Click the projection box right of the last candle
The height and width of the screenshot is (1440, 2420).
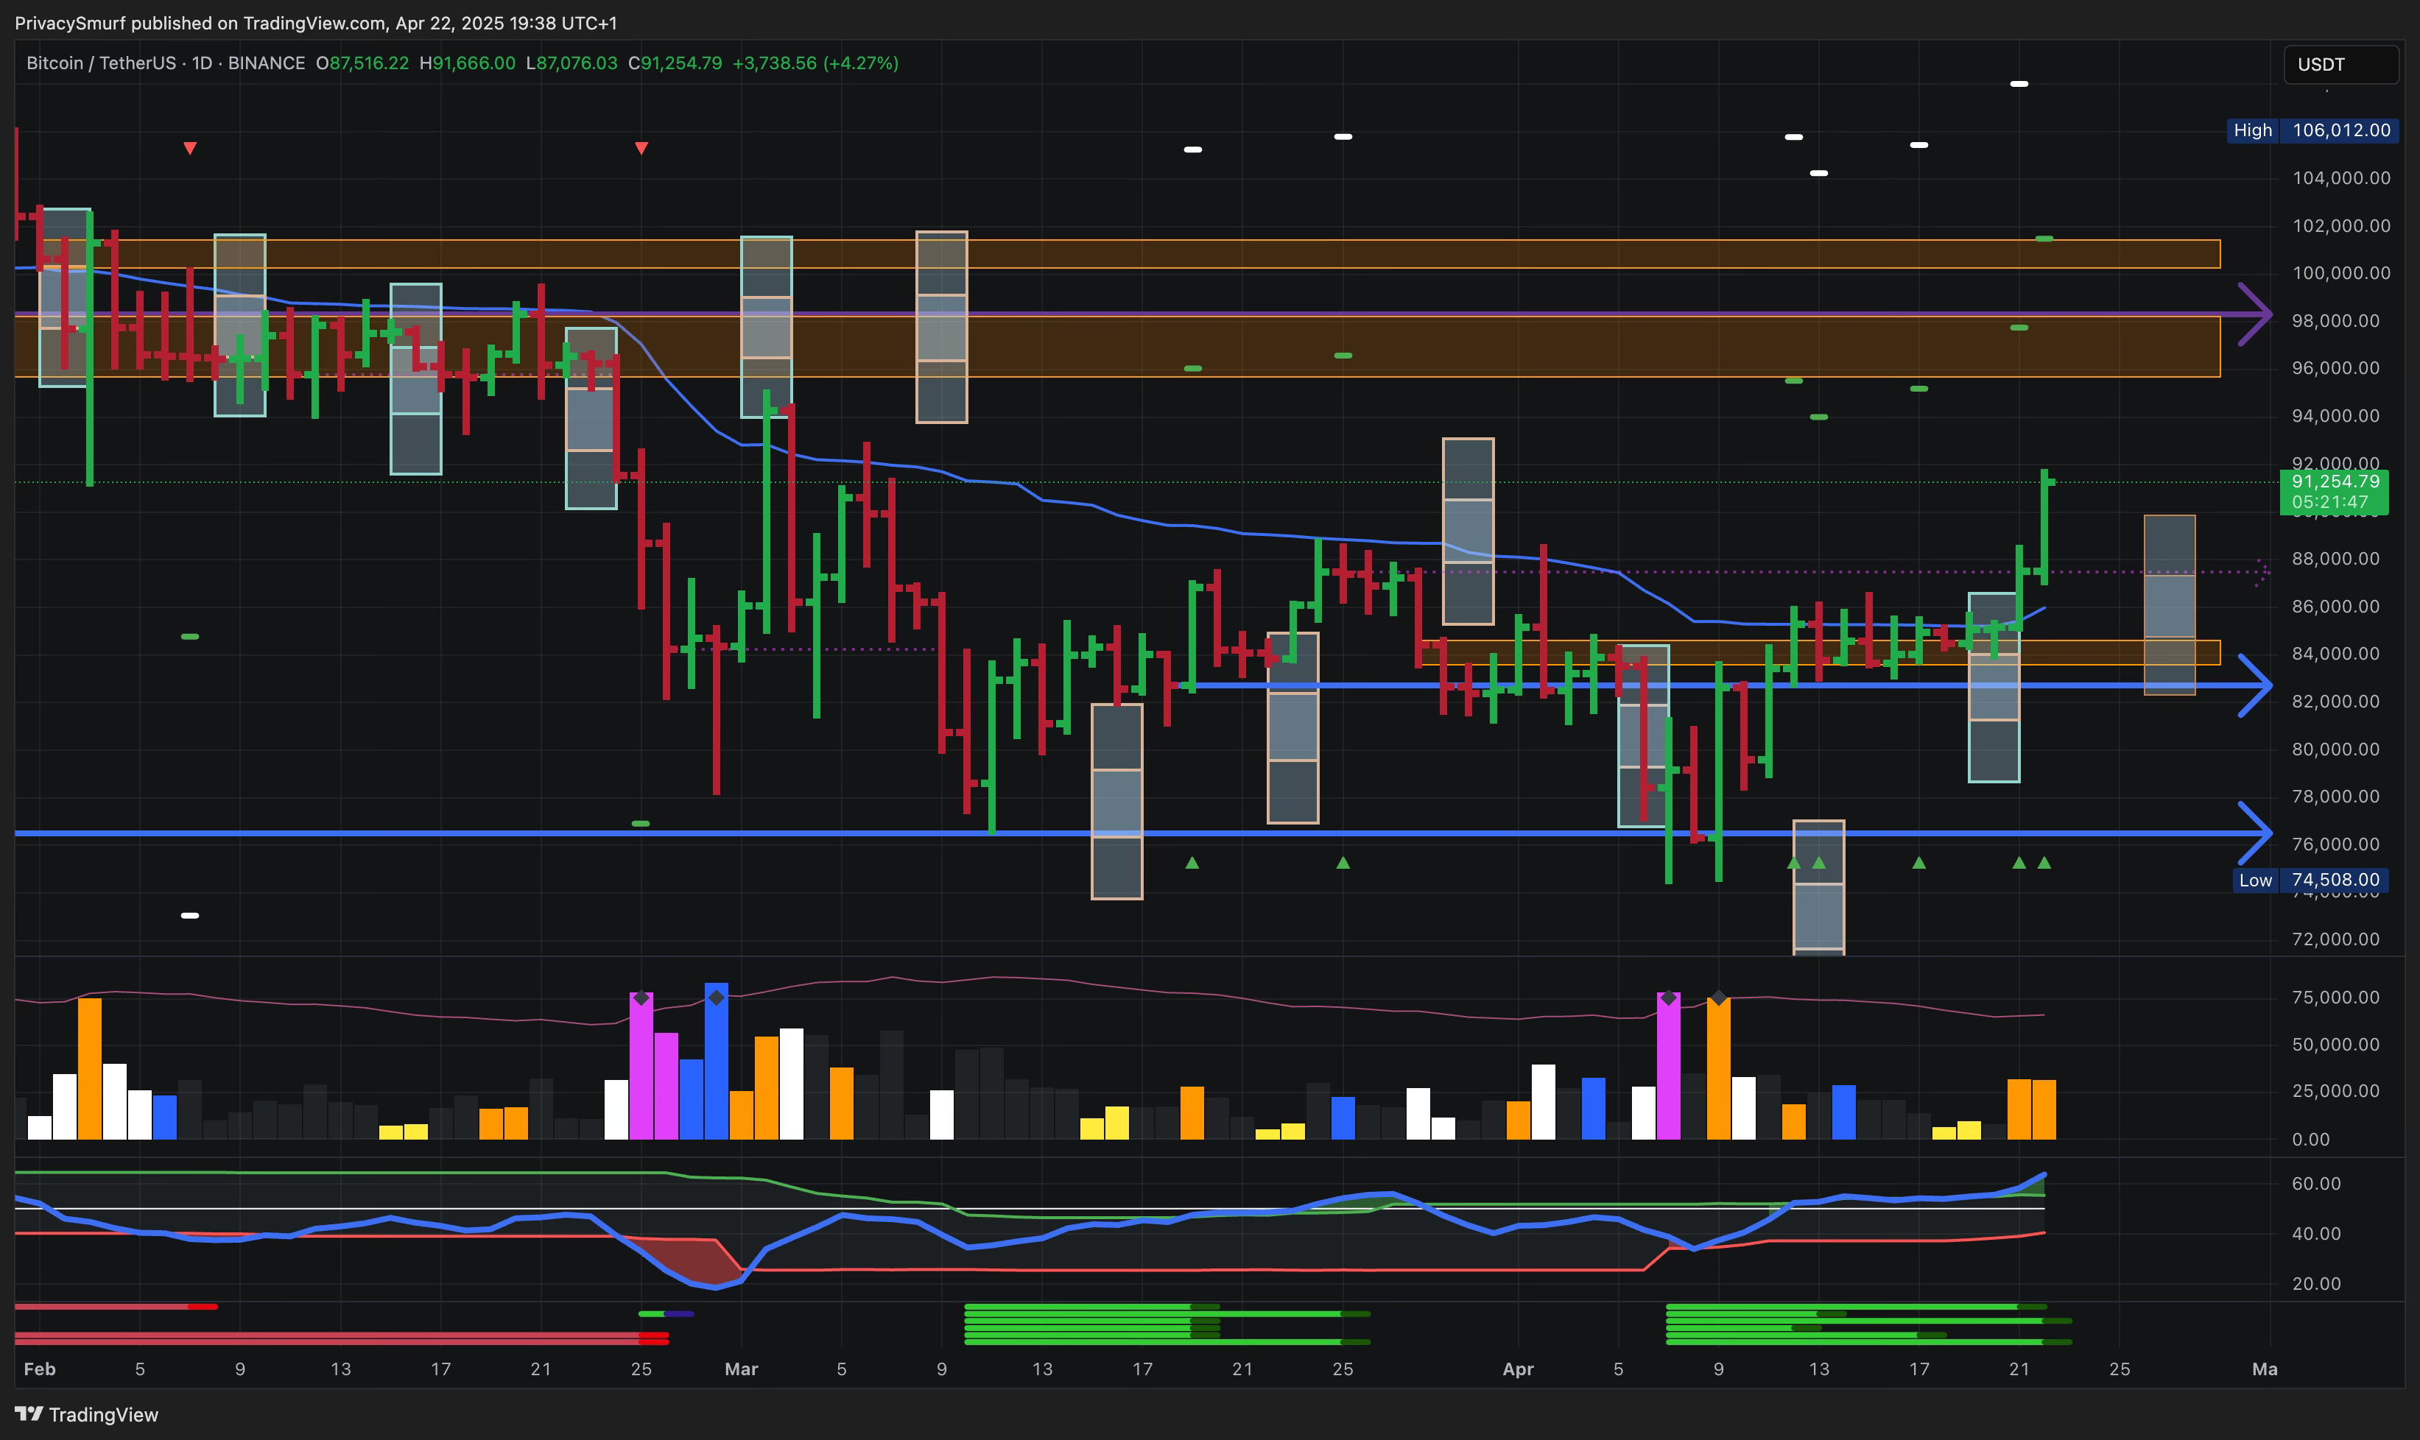2170,605
